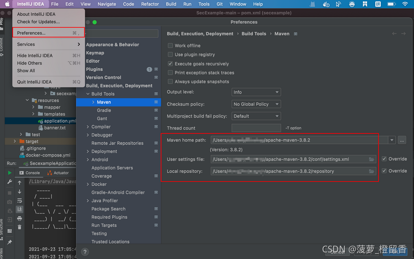Click the camera dump threads icon
Image resolution: width=414 pixels, height=259 pixels.
pos(10,202)
